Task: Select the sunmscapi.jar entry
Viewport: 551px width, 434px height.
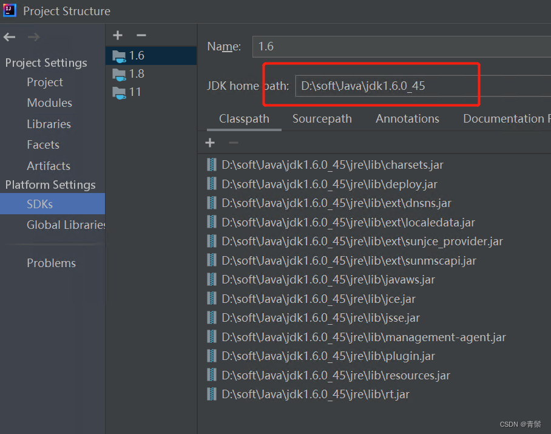Action: (x=349, y=261)
